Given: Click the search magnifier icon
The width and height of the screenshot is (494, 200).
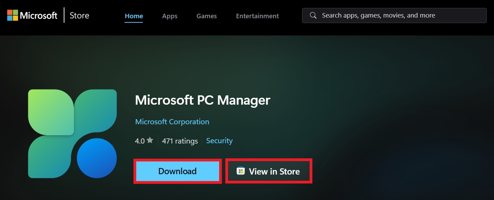Looking at the screenshot, I should tap(313, 15).
